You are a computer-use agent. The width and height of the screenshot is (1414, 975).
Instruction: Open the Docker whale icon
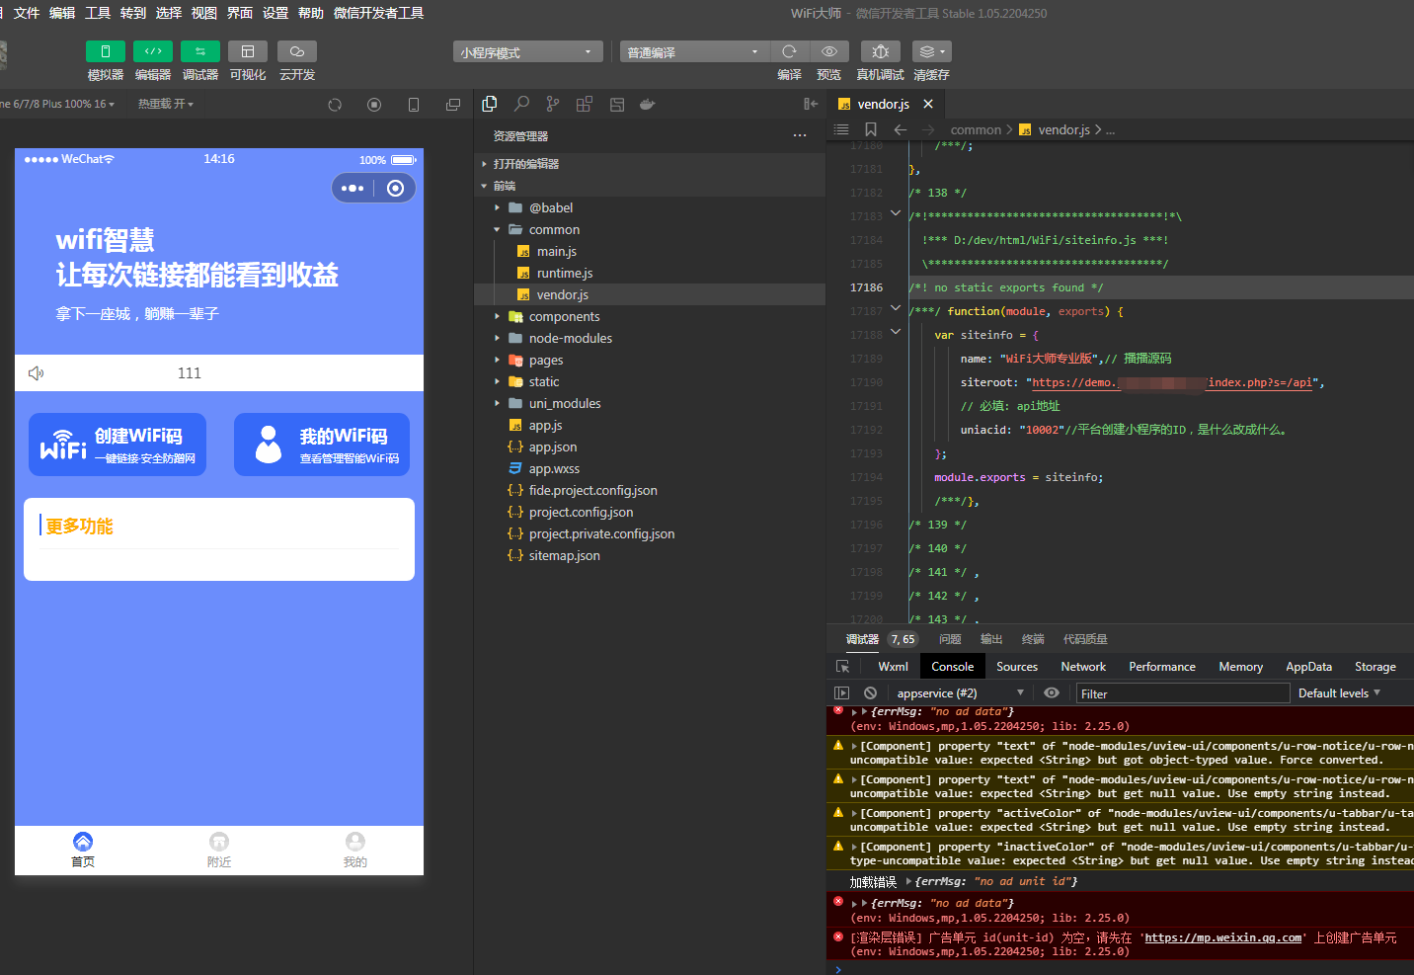tap(648, 104)
